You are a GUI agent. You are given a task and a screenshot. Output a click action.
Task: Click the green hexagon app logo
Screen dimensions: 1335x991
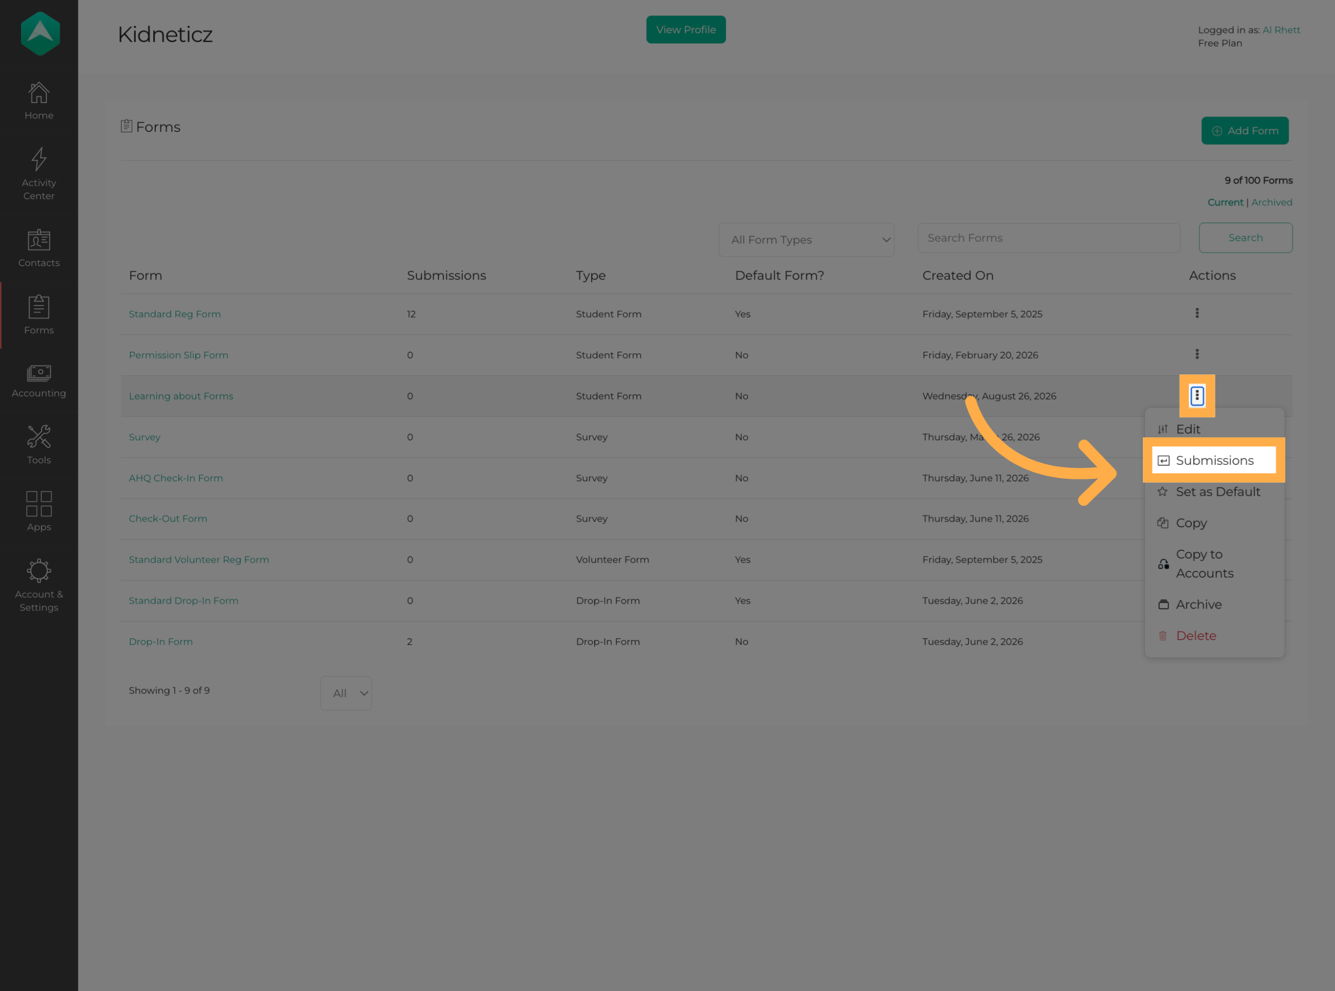click(39, 33)
